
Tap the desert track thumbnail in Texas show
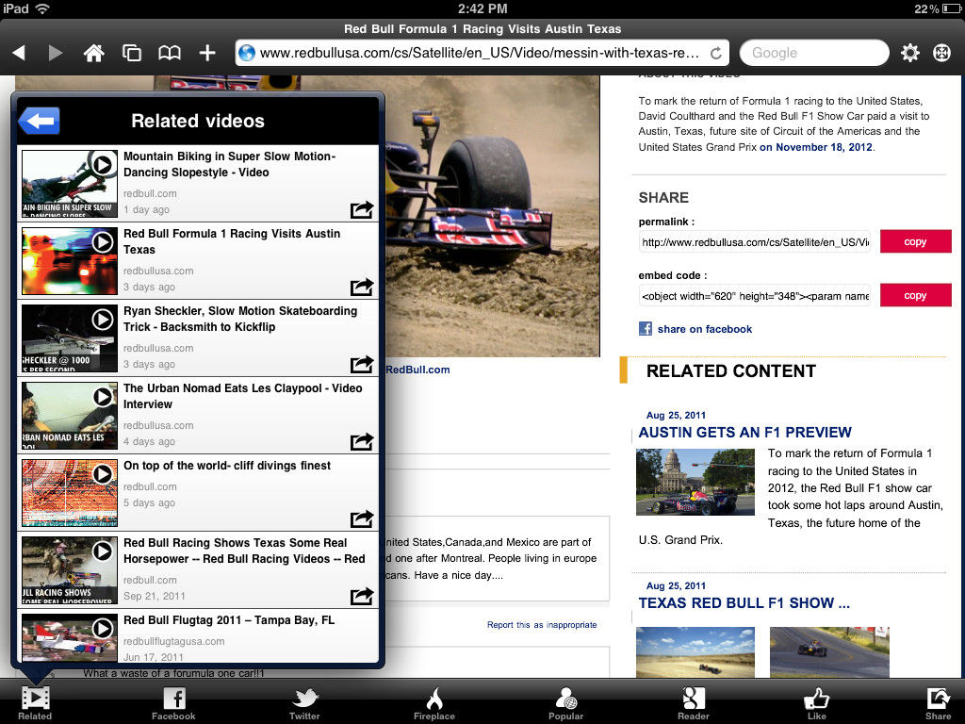[695, 652]
